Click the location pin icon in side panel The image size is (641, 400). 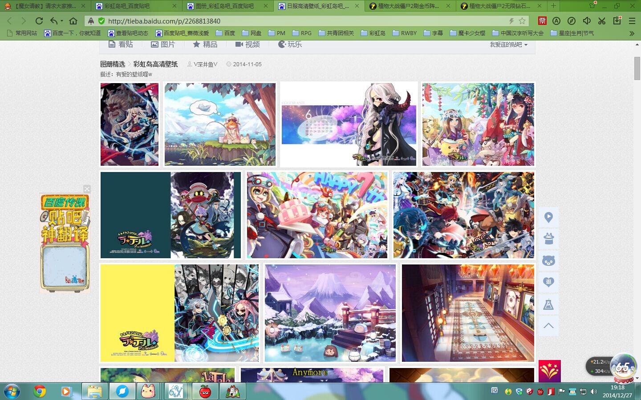pos(548,217)
